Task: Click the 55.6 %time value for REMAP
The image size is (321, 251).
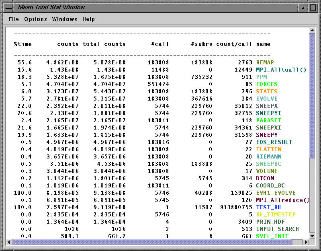Action: [x=25, y=62]
